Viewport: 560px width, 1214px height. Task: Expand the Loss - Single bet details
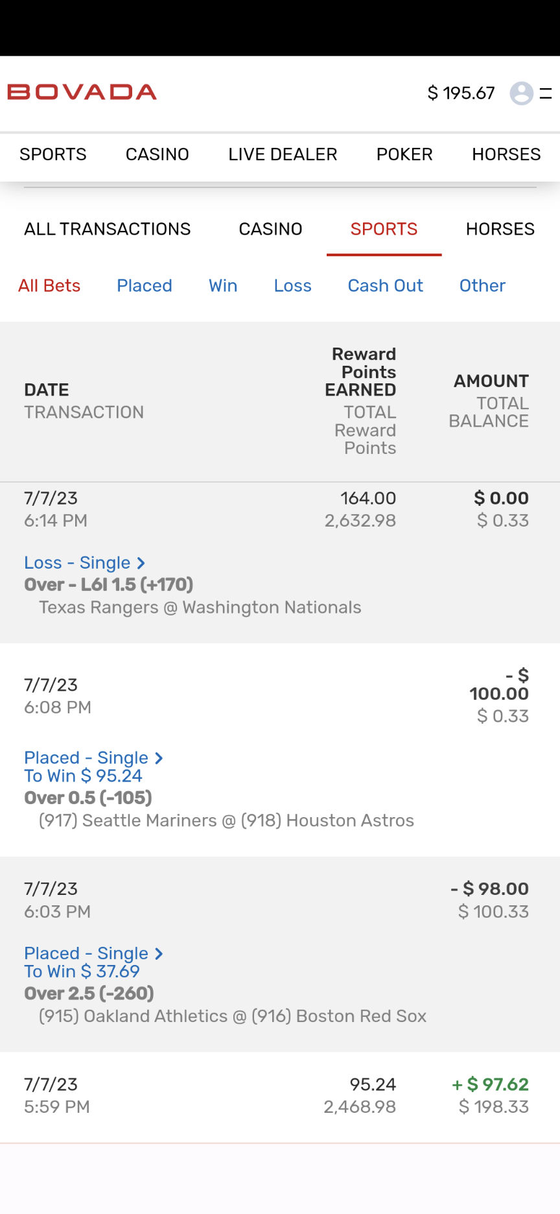pyautogui.click(x=84, y=563)
